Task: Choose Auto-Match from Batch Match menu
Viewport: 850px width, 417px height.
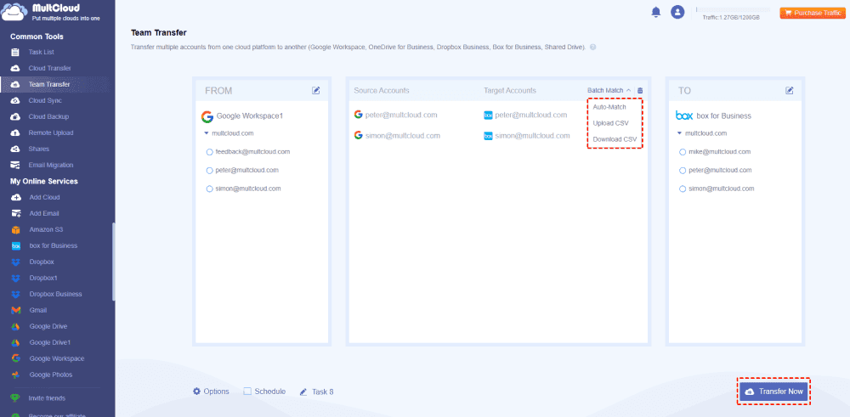Action: 609,107
